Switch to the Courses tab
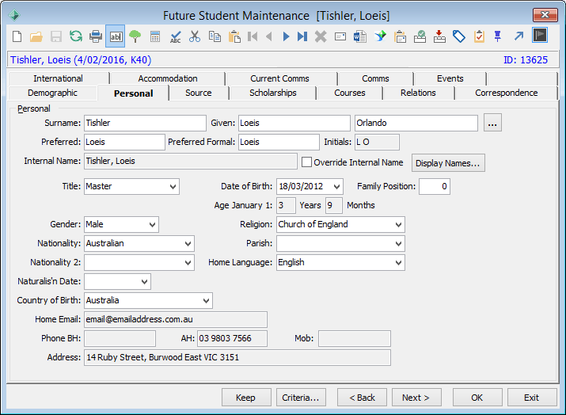The image size is (566, 415). 349,93
